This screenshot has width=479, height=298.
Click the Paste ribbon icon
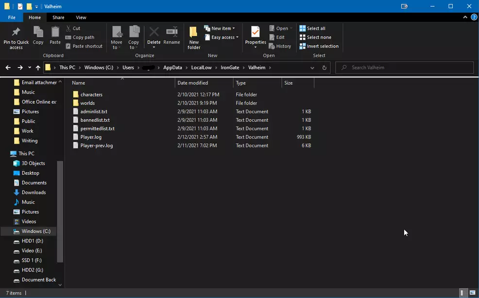(x=55, y=32)
